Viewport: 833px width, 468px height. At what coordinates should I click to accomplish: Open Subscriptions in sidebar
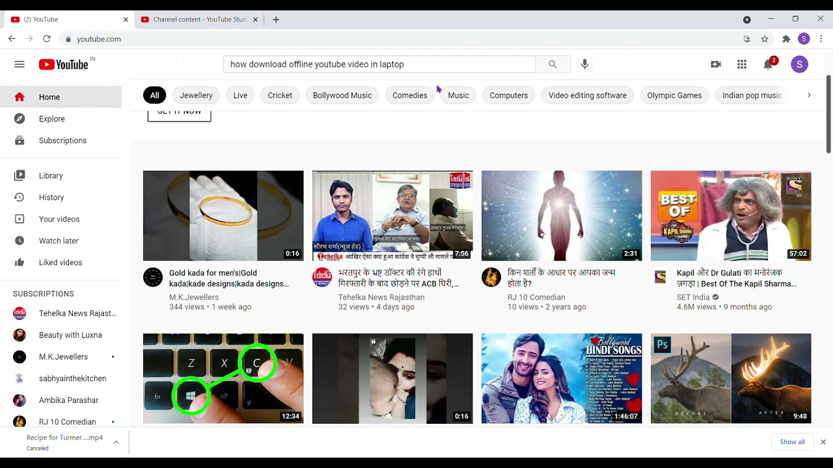click(x=61, y=140)
